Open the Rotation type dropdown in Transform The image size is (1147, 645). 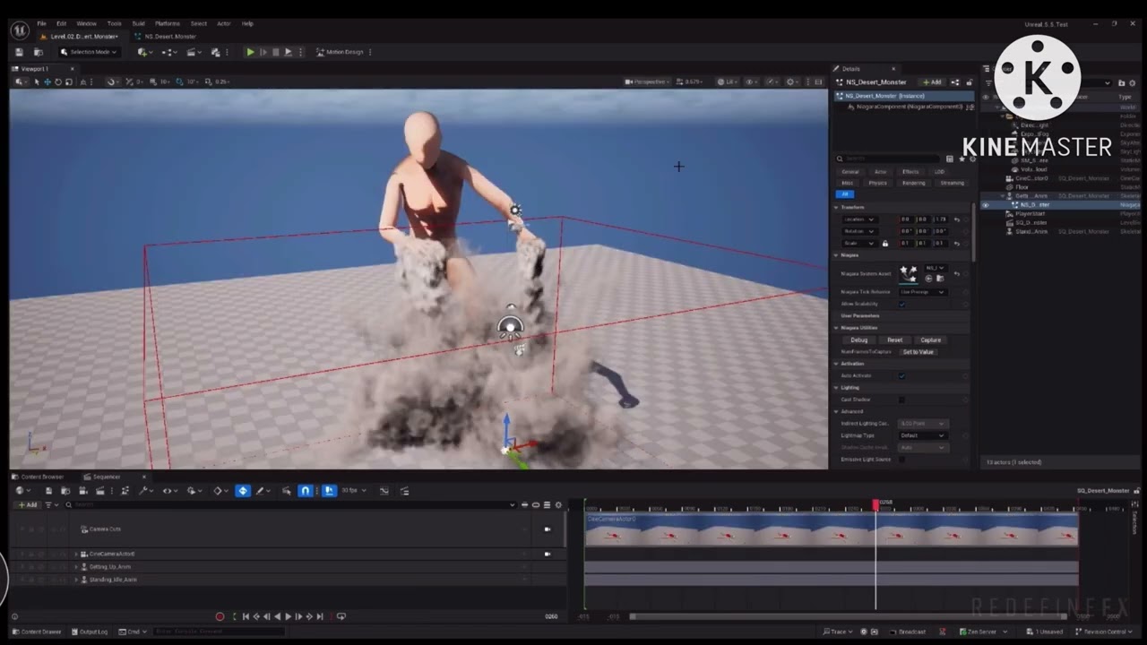pyautogui.click(x=859, y=231)
